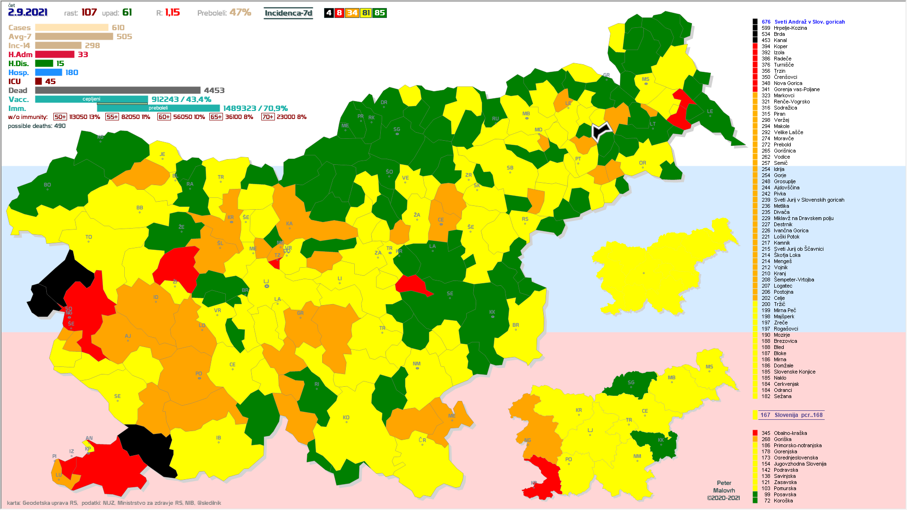Viewport: 907px width, 510px height.
Task: Select Hrpelje-Kozina entry in municipality list
Action: click(790, 28)
